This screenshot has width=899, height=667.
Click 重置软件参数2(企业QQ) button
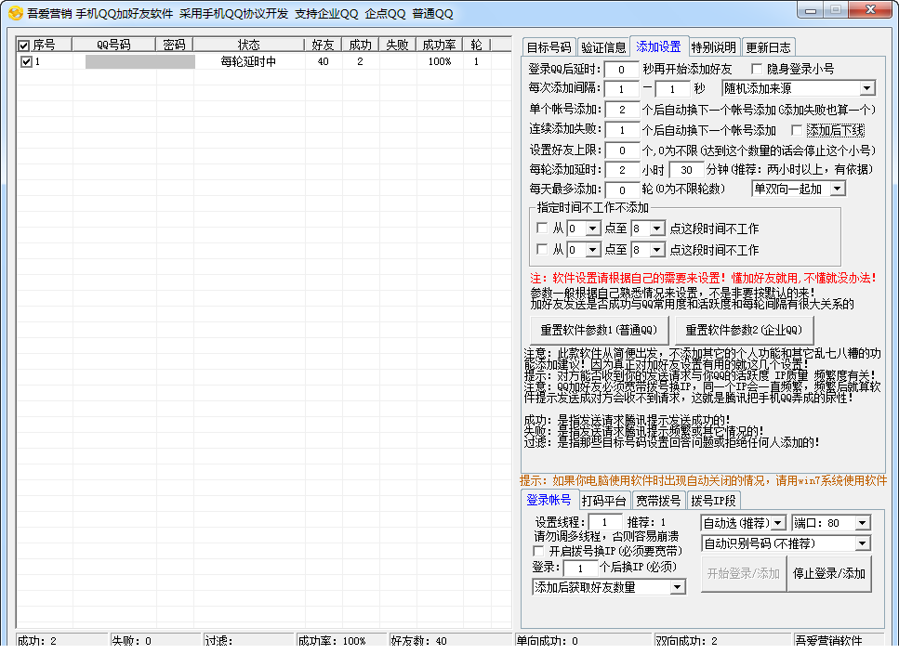(744, 330)
